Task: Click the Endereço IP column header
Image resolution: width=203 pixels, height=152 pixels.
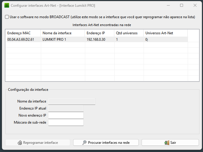Action: pos(100,33)
